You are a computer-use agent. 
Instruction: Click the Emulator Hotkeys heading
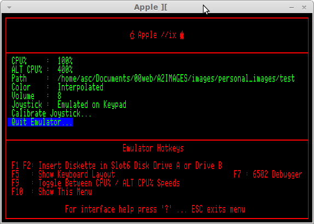point(153,148)
